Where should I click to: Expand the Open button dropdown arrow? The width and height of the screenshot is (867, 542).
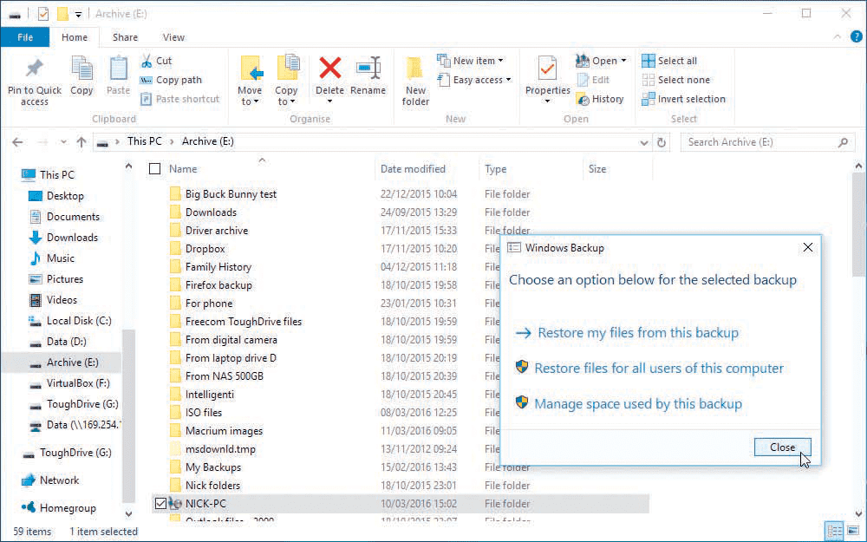pyautogui.click(x=623, y=61)
